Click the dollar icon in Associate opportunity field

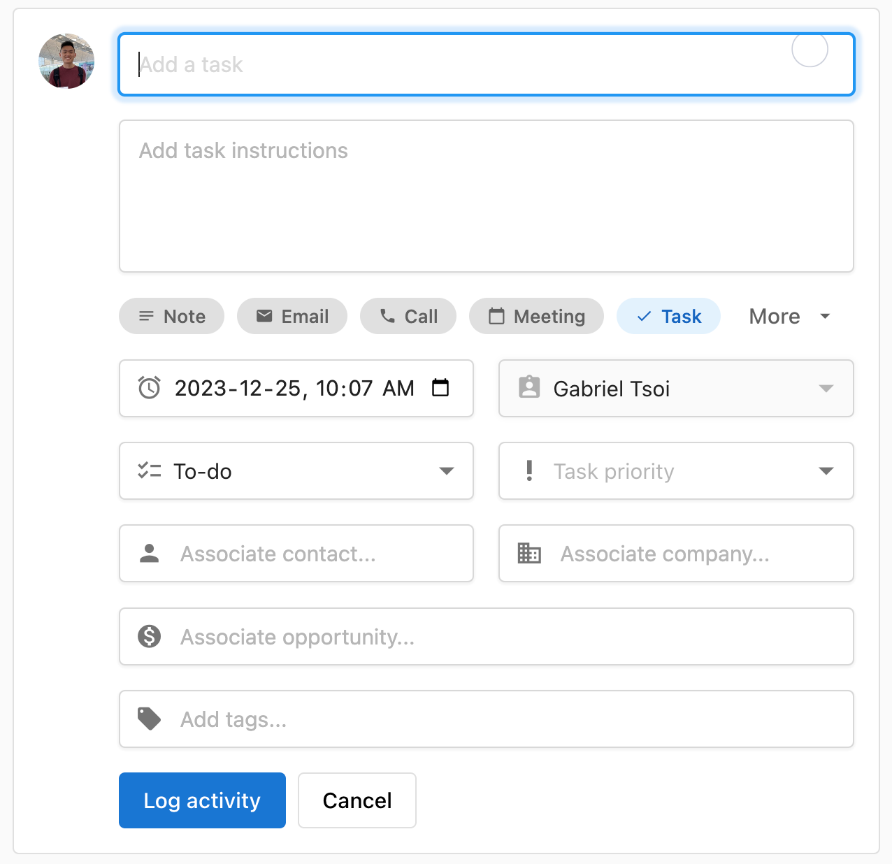pos(149,636)
